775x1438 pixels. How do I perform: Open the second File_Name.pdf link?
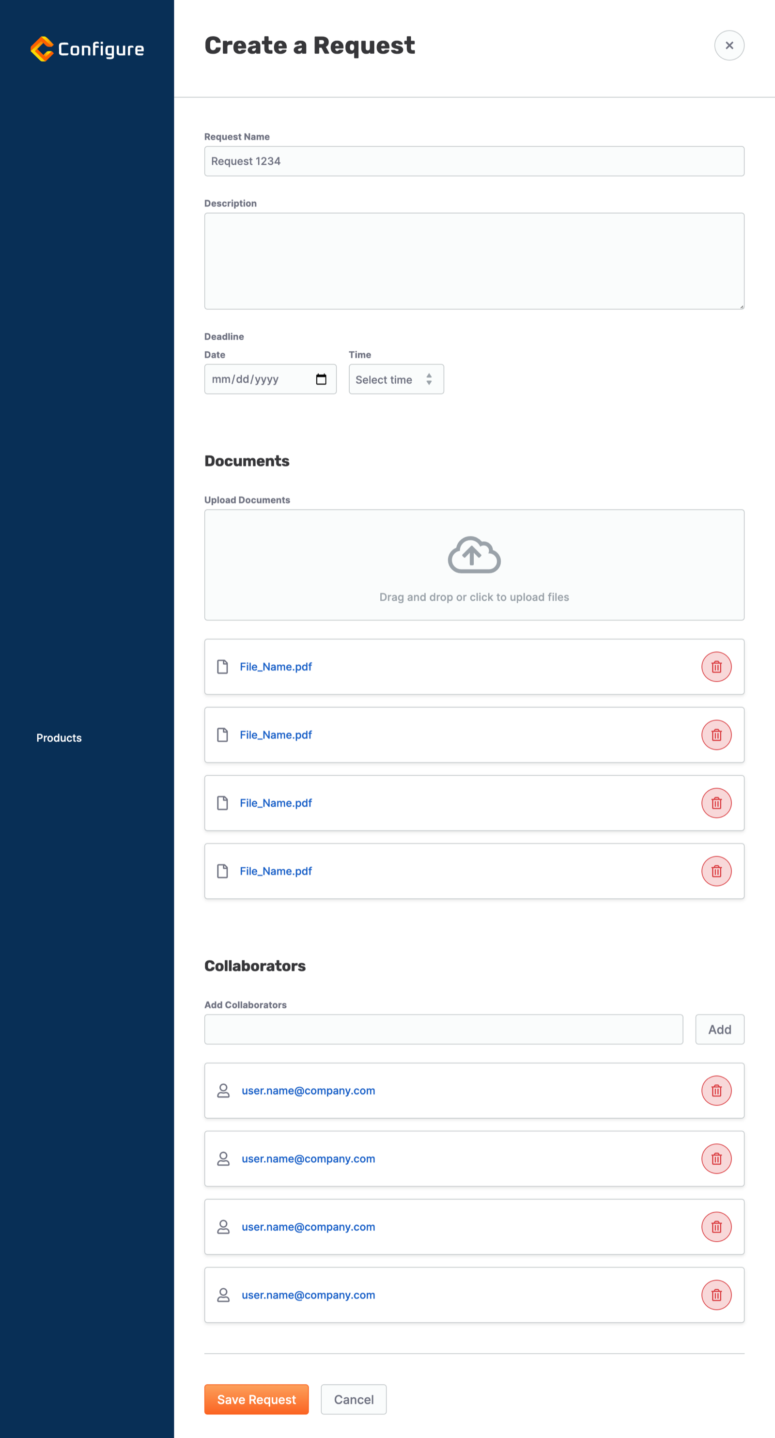(x=276, y=735)
